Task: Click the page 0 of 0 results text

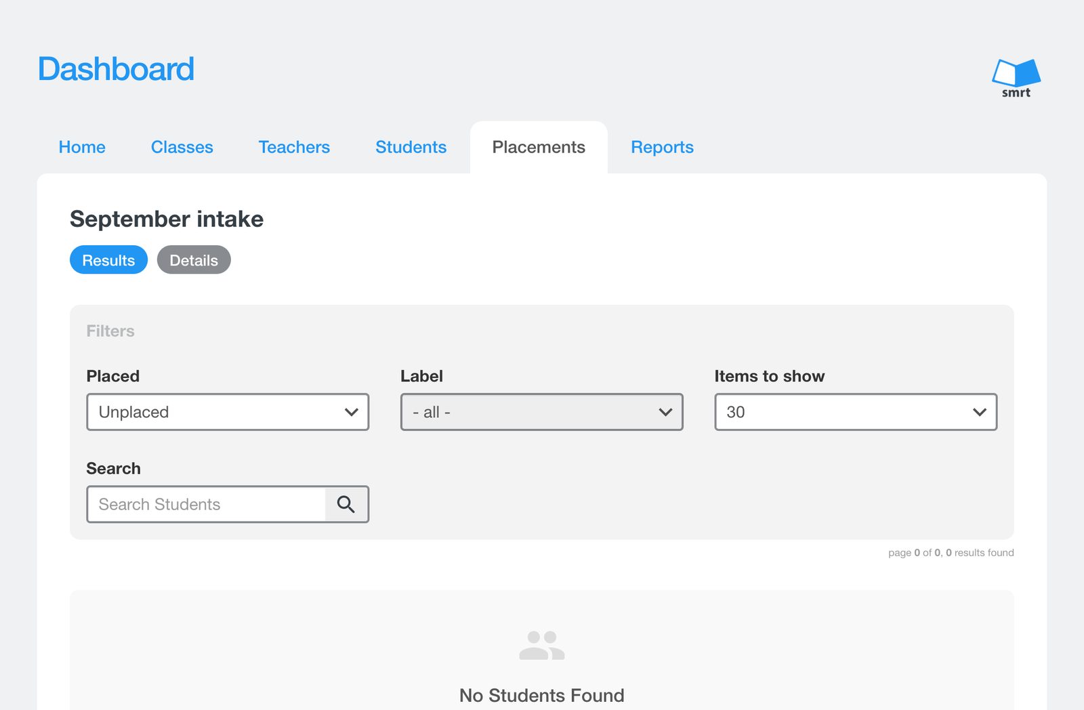Action: [951, 553]
